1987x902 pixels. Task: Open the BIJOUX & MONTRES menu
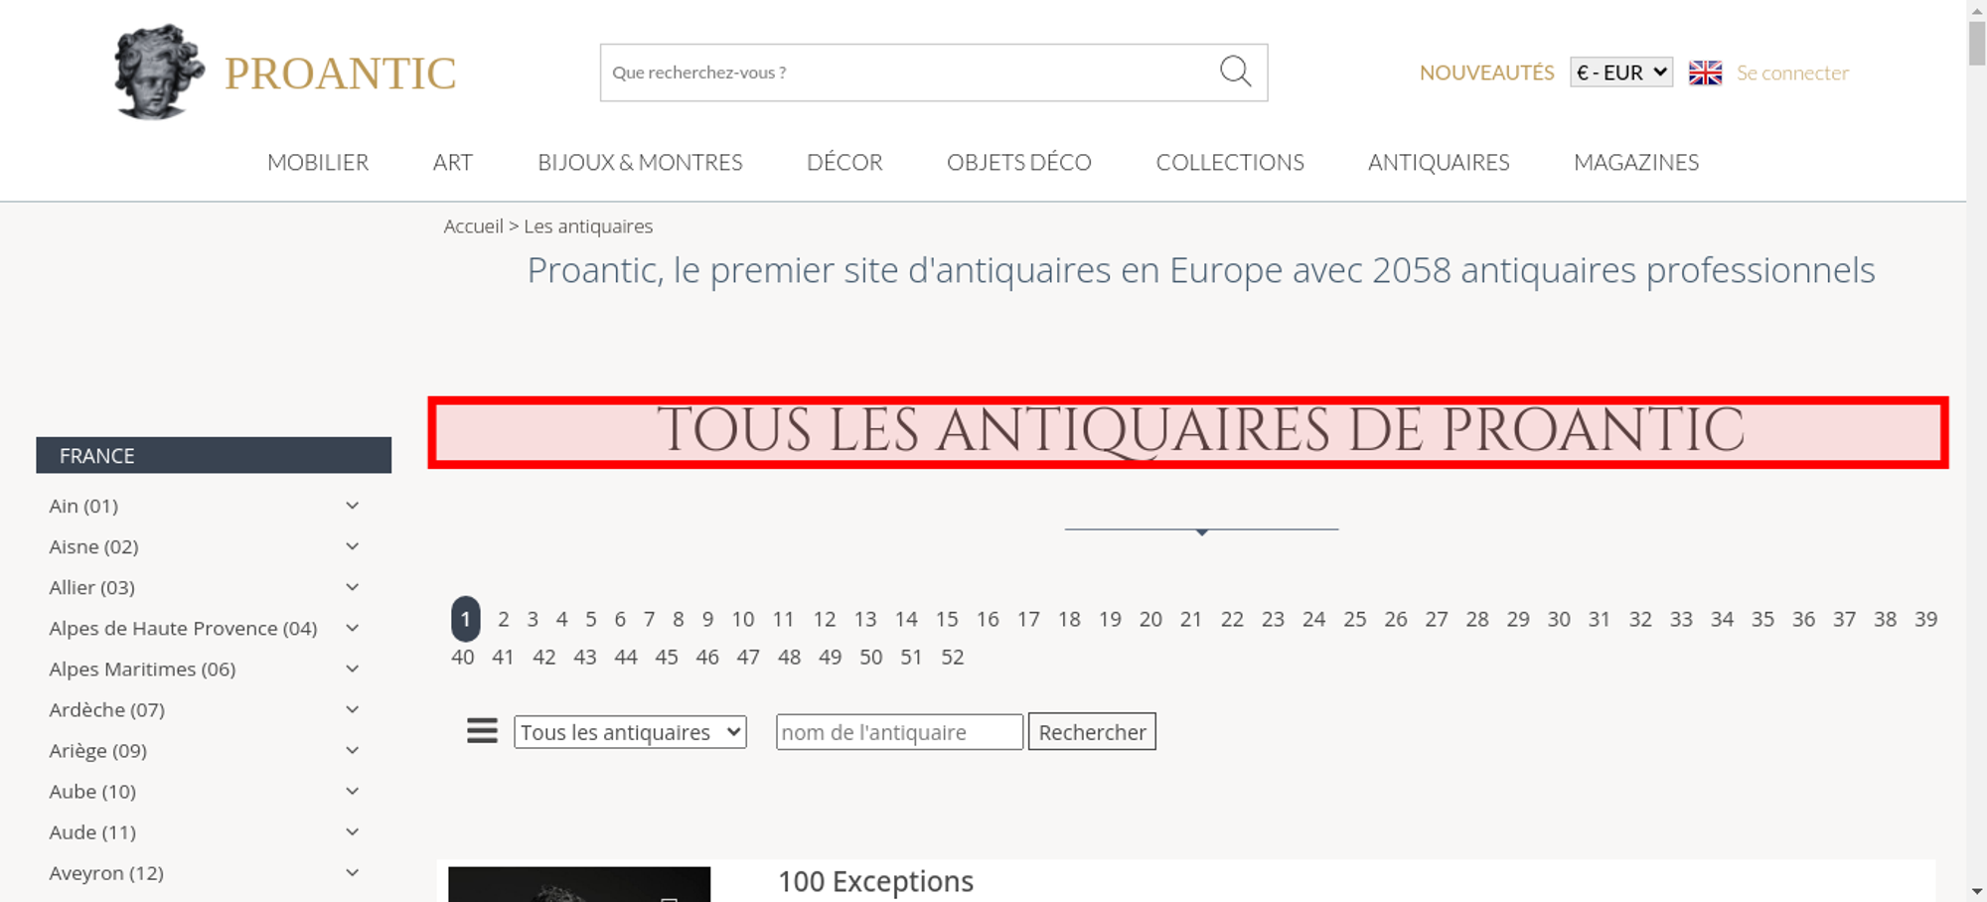[640, 162]
